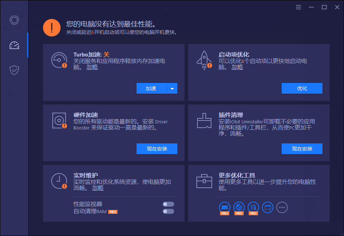Screen dimensions: 344x236
Task: Toggle the 自动清理RAM switch
Action: tap(168, 211)
